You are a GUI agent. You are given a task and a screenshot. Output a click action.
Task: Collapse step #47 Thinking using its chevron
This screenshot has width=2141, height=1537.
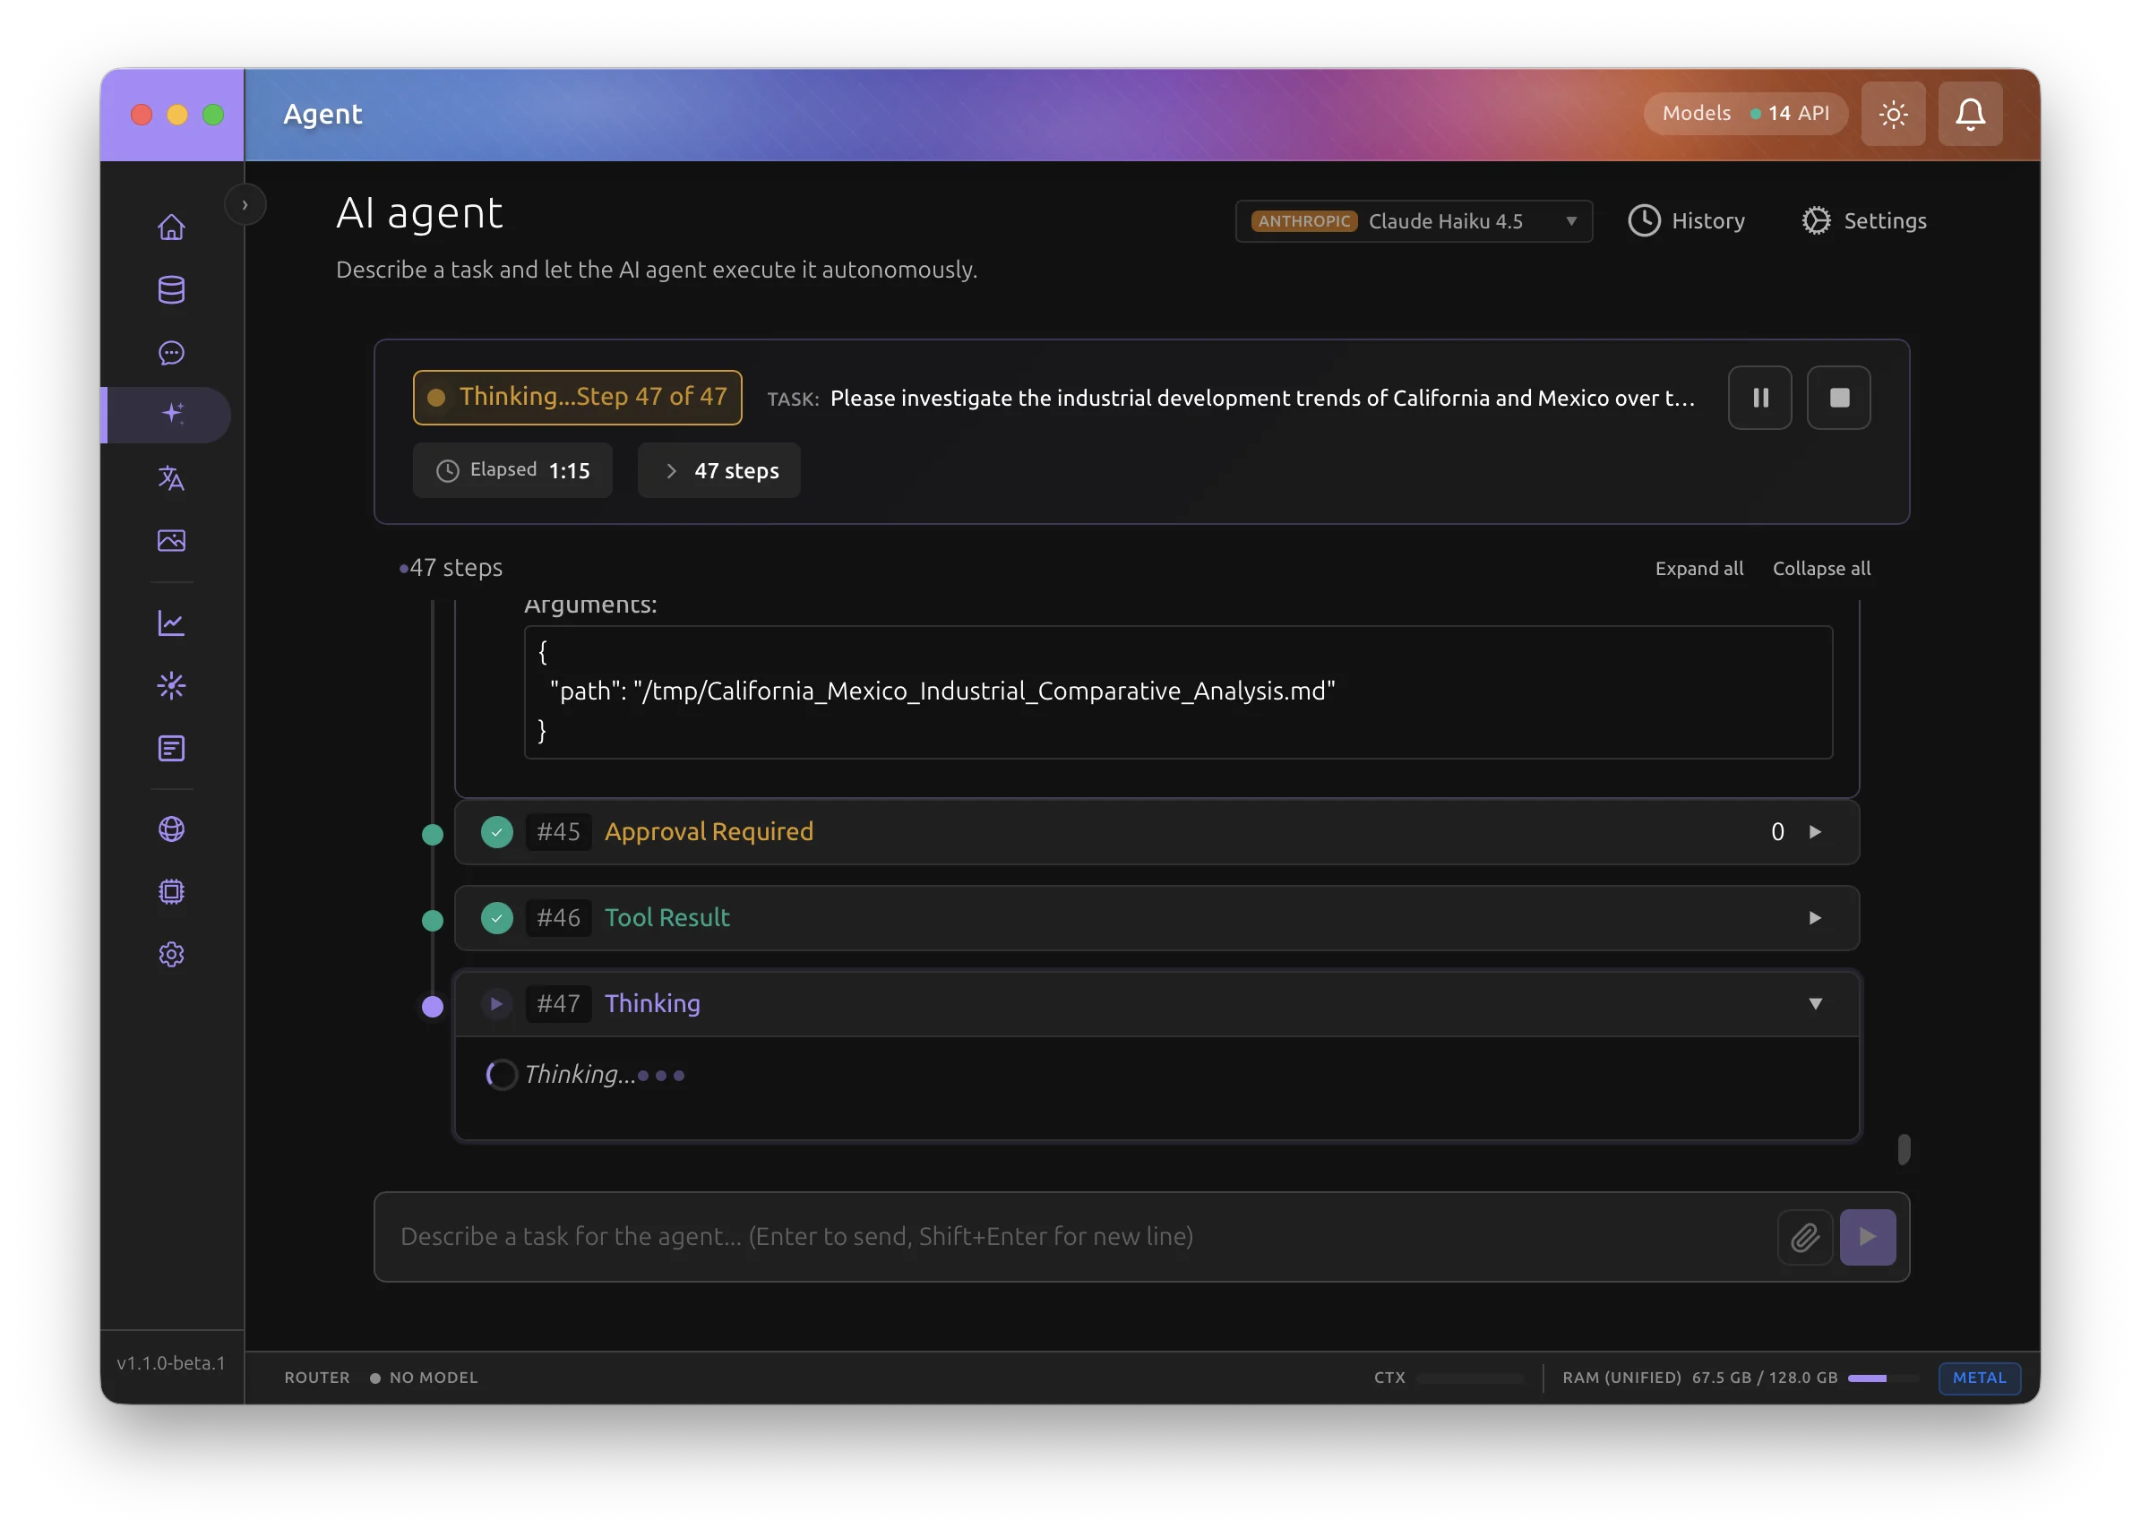tap(1815, 1003)
